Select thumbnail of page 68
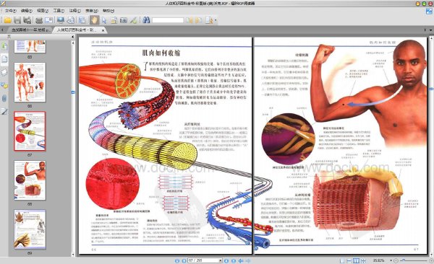This screenshot has width=434, height=264. [30, 180]
